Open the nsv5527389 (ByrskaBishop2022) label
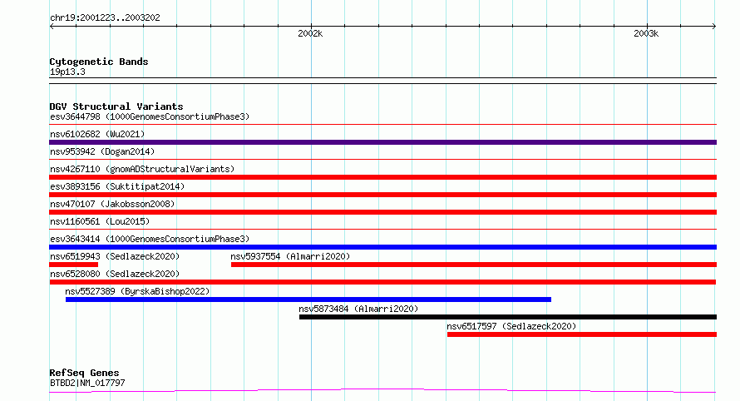 [137, 291]
